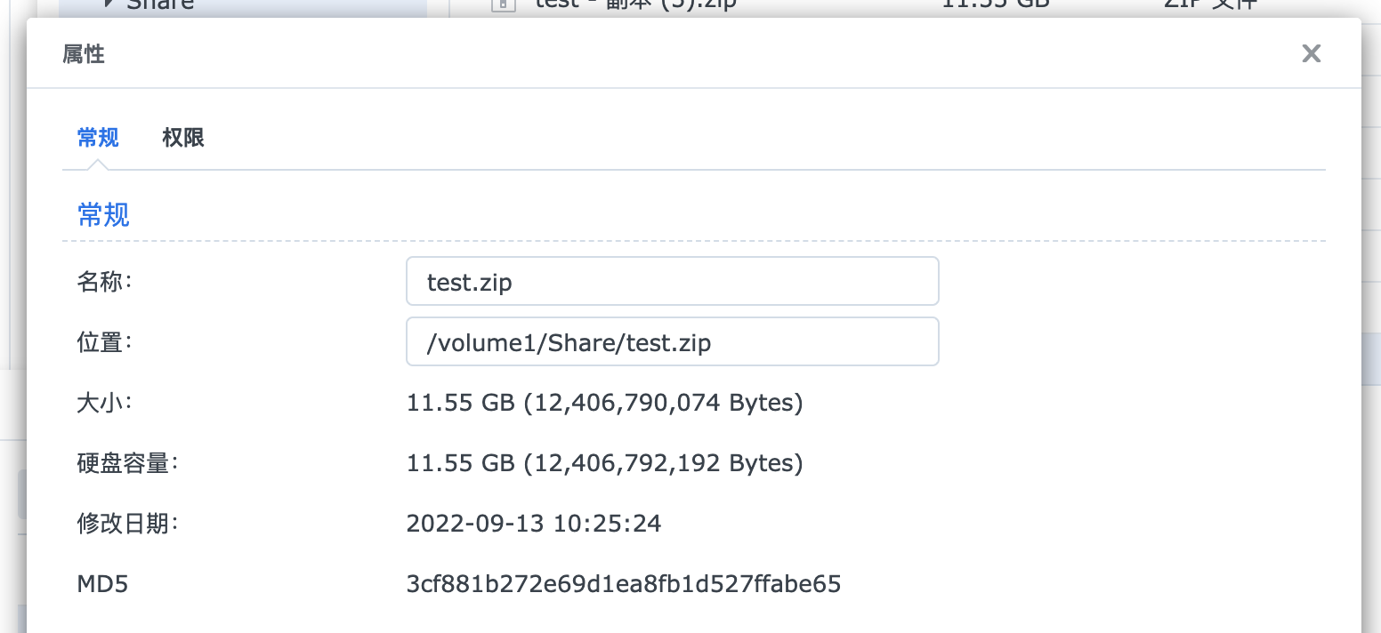
Task: Click the MD5 hash value text
Action: click(623, 584)
